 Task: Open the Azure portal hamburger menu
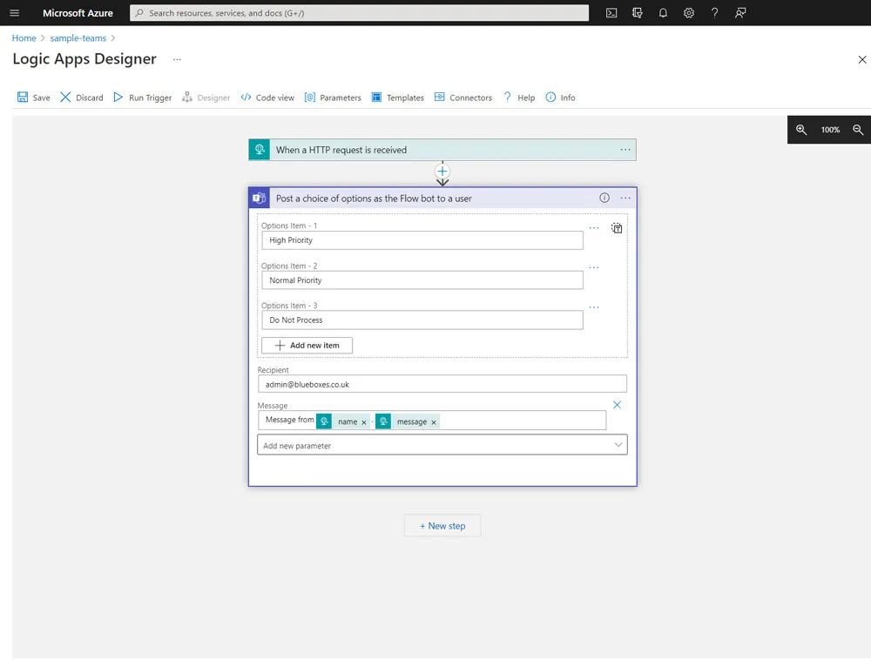pyautogui.click(x=15, y=13)
